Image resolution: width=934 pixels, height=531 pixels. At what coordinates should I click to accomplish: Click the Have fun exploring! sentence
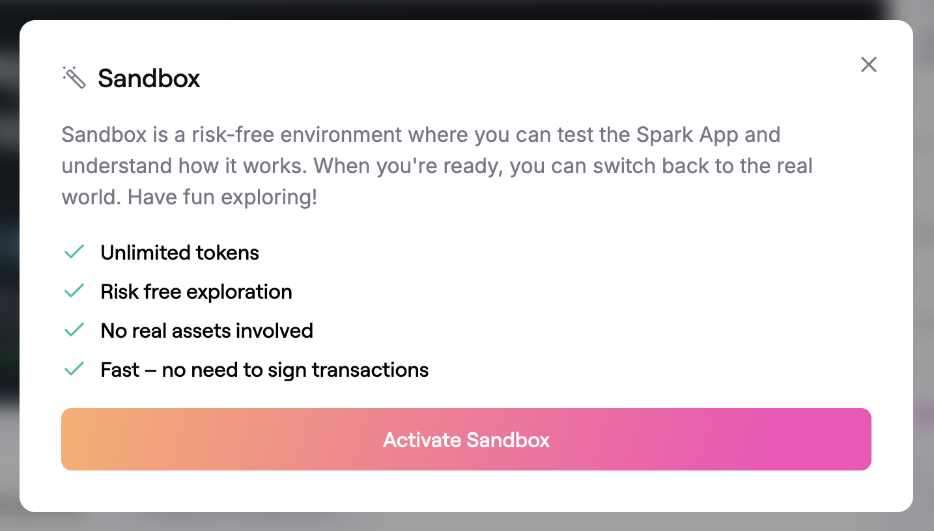[222, 197]
